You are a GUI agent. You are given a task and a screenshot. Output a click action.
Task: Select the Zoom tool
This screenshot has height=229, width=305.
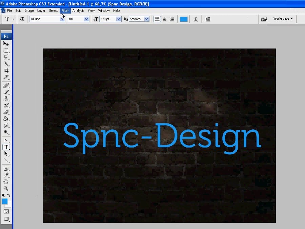pyautogui.click(x=6, y=188)
